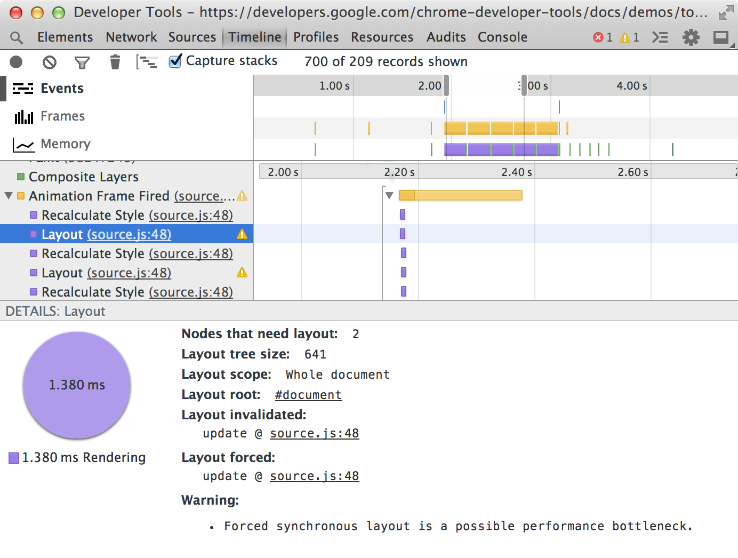Open the Console tab
The image size is (738, 558).
(502, 37)
